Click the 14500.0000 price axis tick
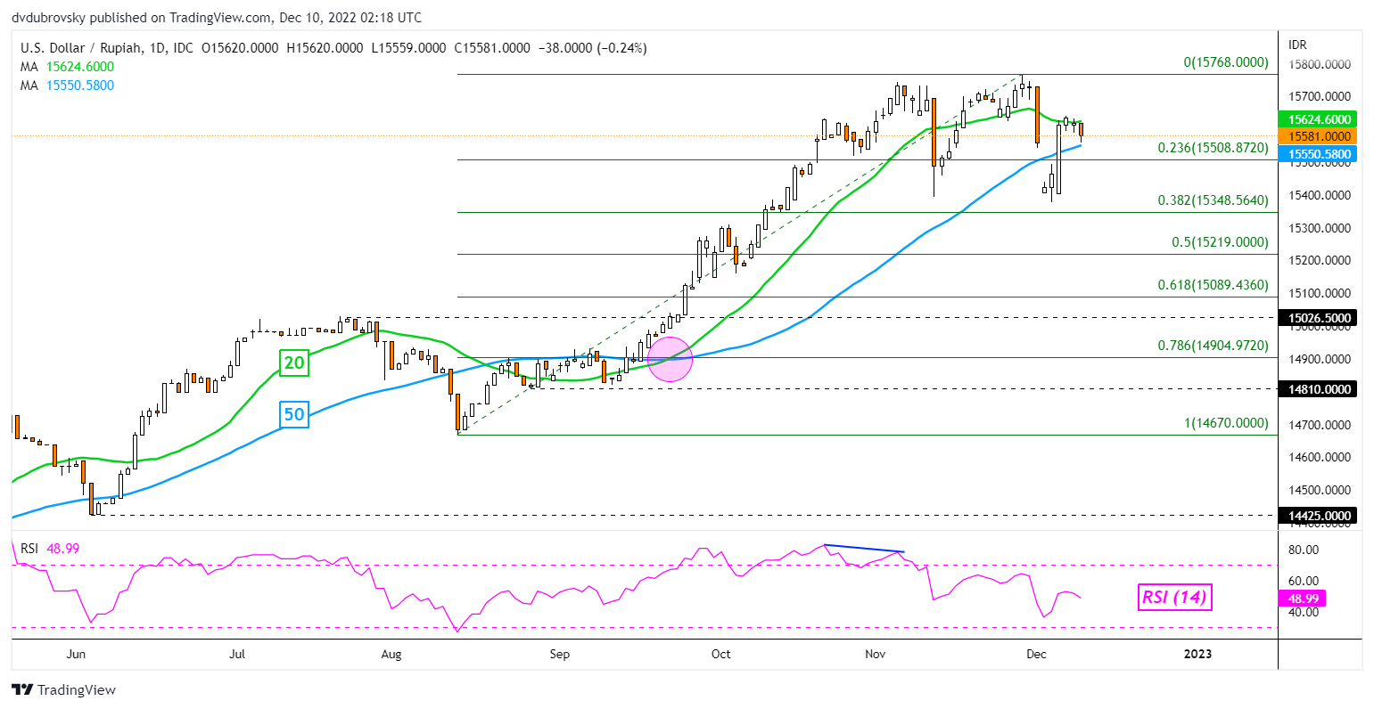This screenshot has width=1374, height=709. click(x=1320, y=491)
